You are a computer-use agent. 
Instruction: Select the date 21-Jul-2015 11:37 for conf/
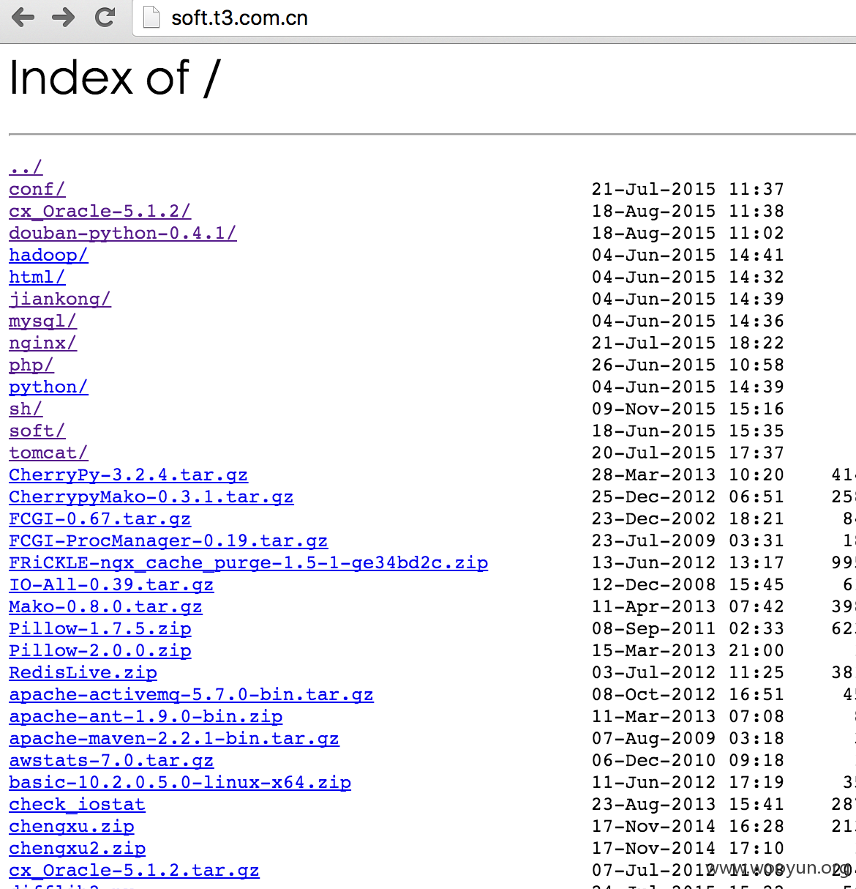(688, 189)
